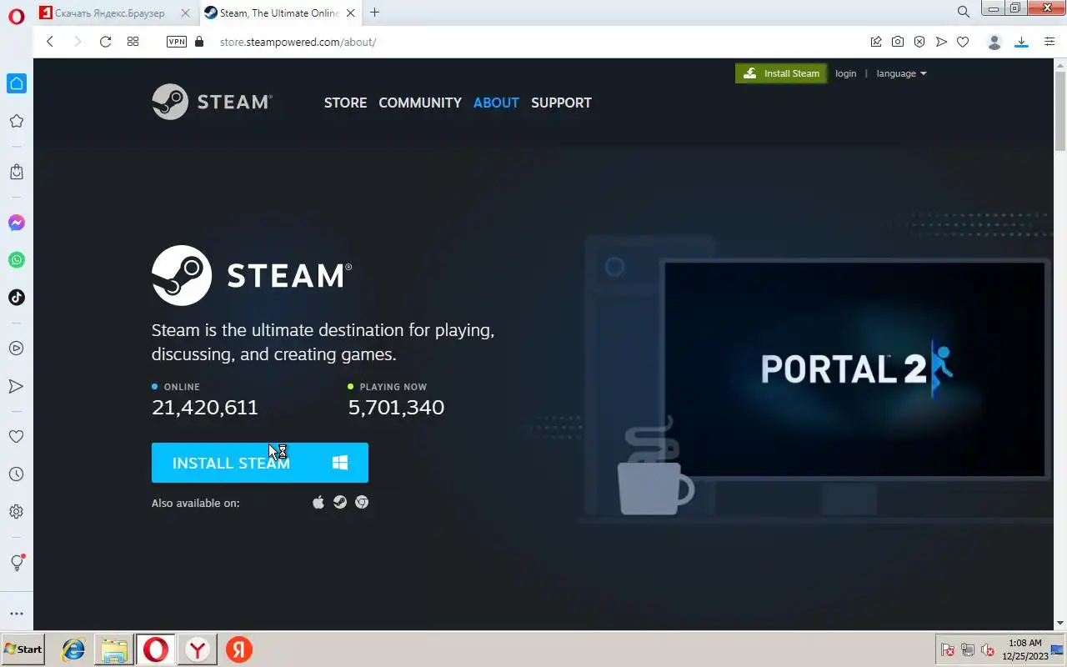Click the page scrollbar down arrow
Image resolution: width=1067 pixels, height=667 pixels.
click(1059, 623)
